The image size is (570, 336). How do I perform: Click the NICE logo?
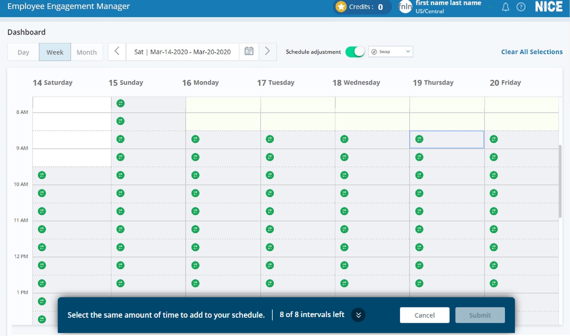pos(549,7)
